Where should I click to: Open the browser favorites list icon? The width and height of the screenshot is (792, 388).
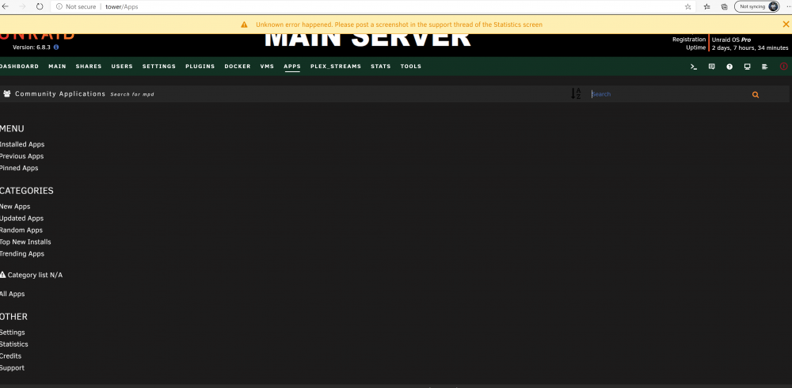click(x=706, y=6)
